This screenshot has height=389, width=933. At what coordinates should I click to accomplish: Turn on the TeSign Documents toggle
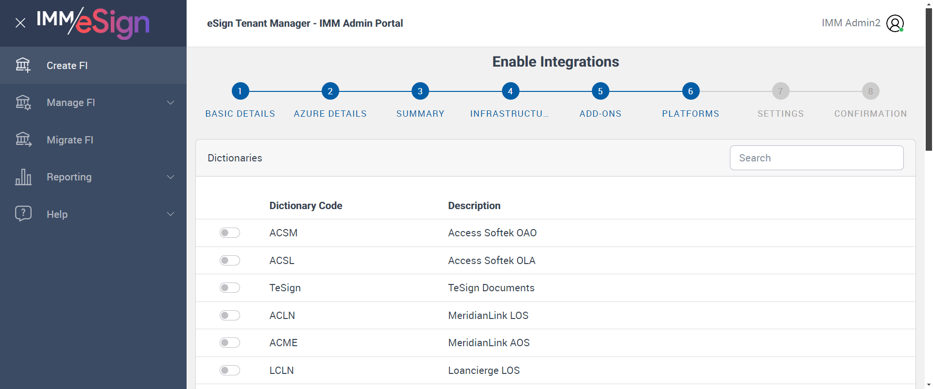230,288
